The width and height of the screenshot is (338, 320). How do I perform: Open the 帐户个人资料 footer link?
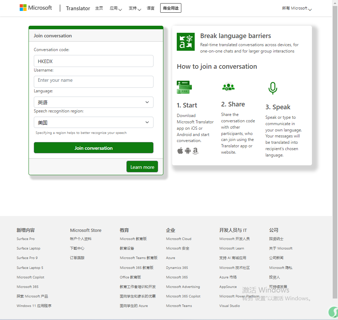(81, 239)
